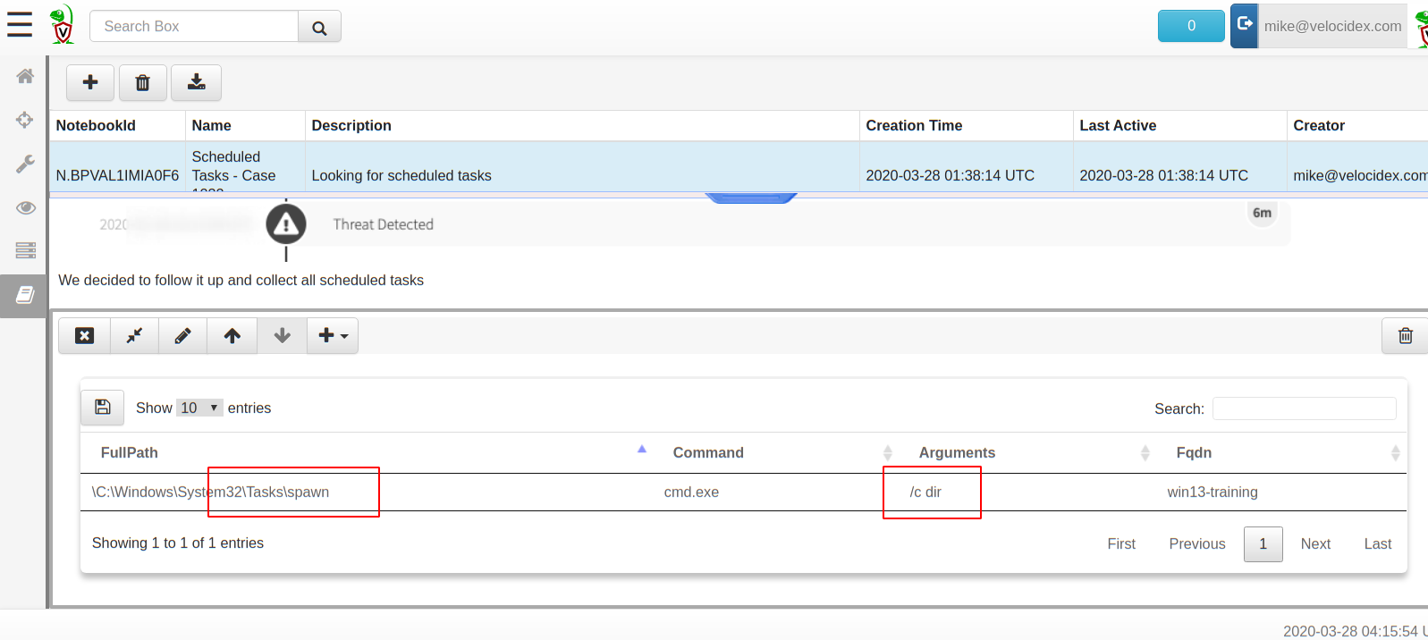The height and width of the screenshot is (640, 1428).
Task: Open the Show entries count dropdown
Action: click(199, 408)
